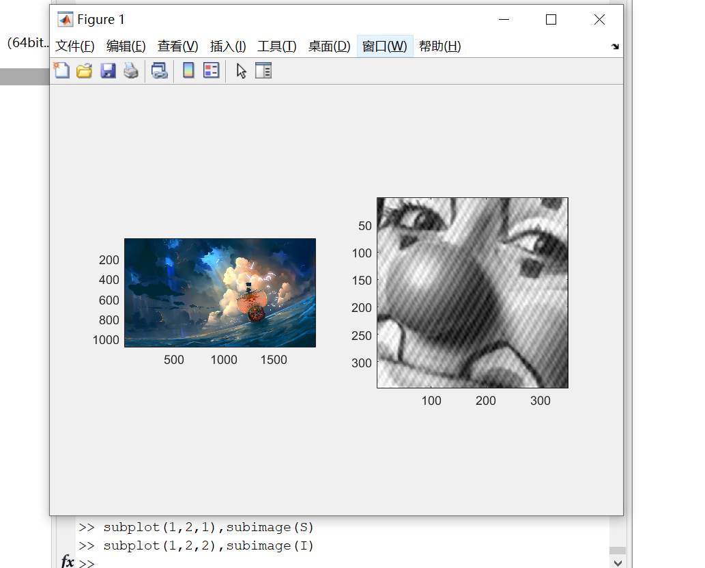Click the left plot y-axis label 600
Image resolution: width=705 pixels, height=568 pixels.
point(109,300)
